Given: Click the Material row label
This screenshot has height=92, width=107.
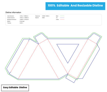Looking at the screenshot, I should tap(9, 21).
